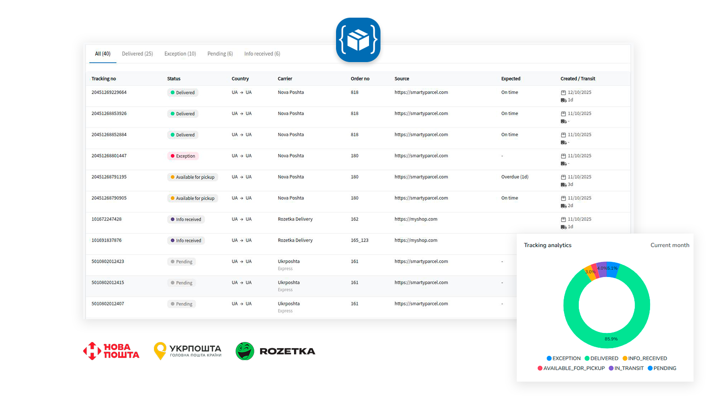
Task: Toggle the EXCEPTION legend entry
Action: pyautogui.click(x=564, y=358)
